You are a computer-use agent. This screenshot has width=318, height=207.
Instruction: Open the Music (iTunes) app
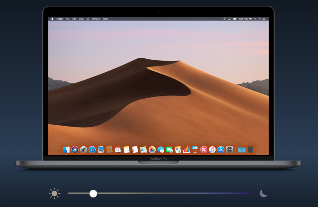click(212, 149)
